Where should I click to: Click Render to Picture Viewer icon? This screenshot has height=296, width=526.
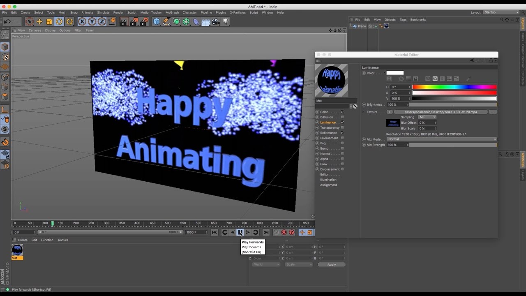click(x=134, y=21)
